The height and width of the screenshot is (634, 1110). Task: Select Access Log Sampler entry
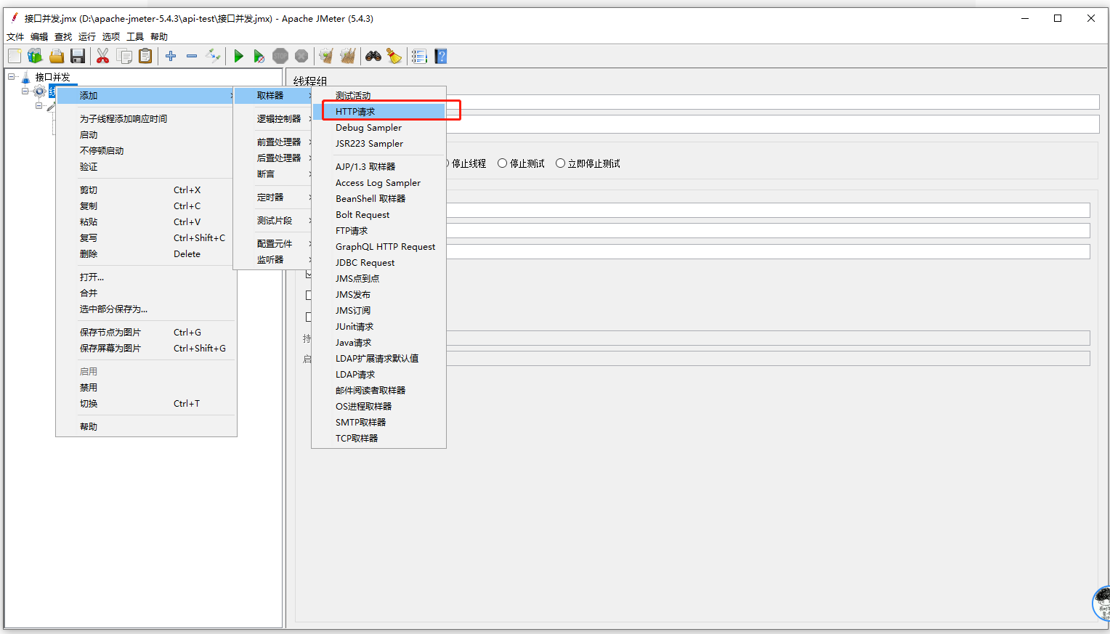(378, 182)
